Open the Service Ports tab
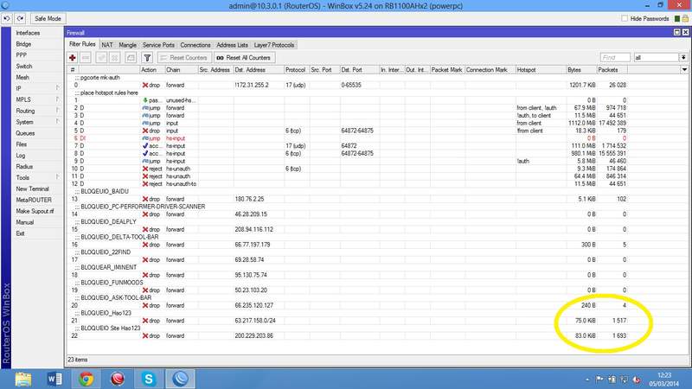Screen dimensions: 692x389 point(158,45)
